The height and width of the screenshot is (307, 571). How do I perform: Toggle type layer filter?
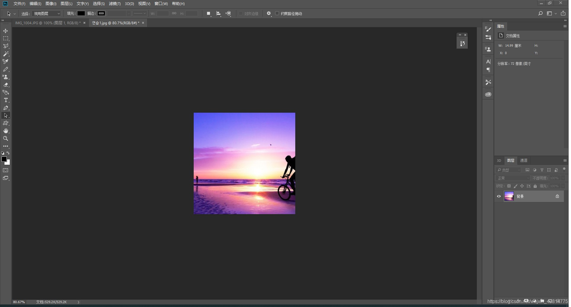(x=542, y=170)
